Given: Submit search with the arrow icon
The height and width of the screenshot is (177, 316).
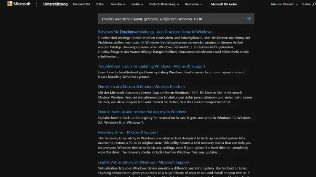Looking at the screenshot, I should 249,19.
